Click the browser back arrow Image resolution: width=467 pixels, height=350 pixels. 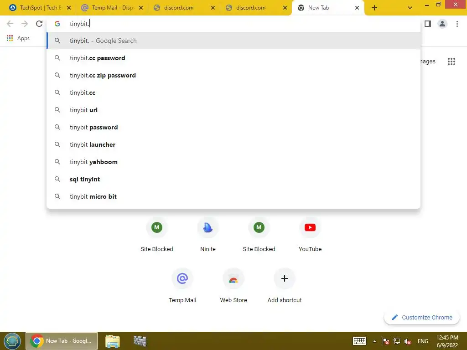tap(10, 24)
